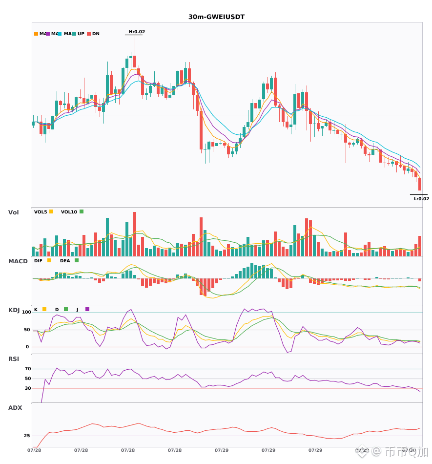The width and height of the screenshot is (432, 464).
Task: Click the green DEA legend swatch
Action: tap(77, 260)
